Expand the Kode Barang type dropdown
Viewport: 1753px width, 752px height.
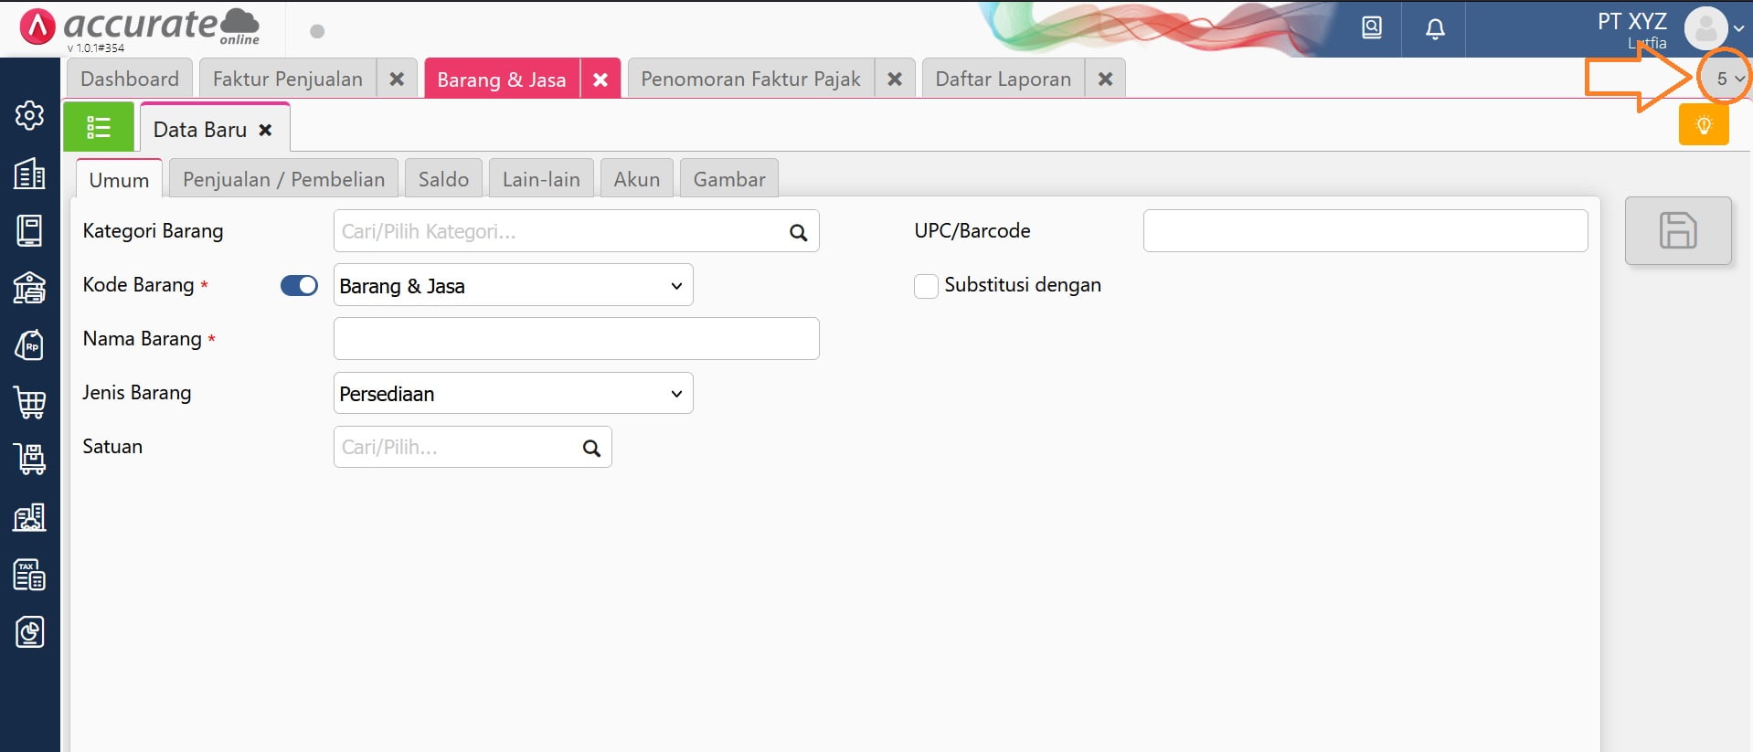(x=513, y=286)
